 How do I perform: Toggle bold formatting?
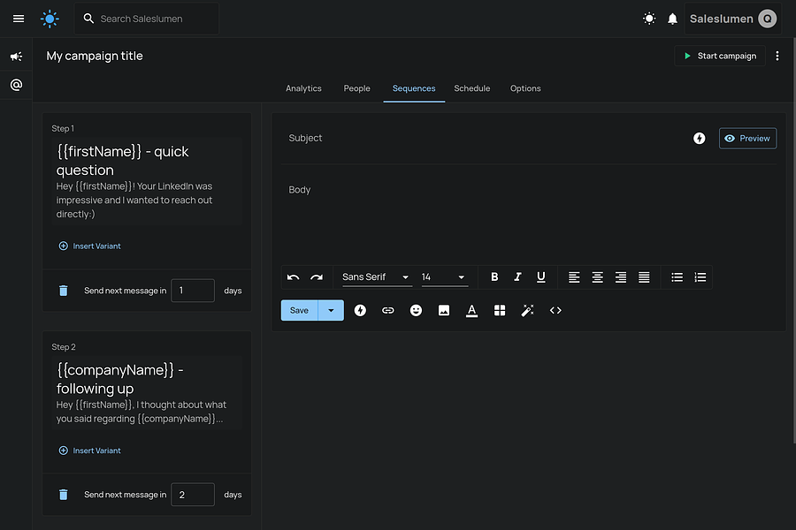[494, 276]
